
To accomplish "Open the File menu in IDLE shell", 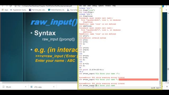I will (x=80, y=6).
